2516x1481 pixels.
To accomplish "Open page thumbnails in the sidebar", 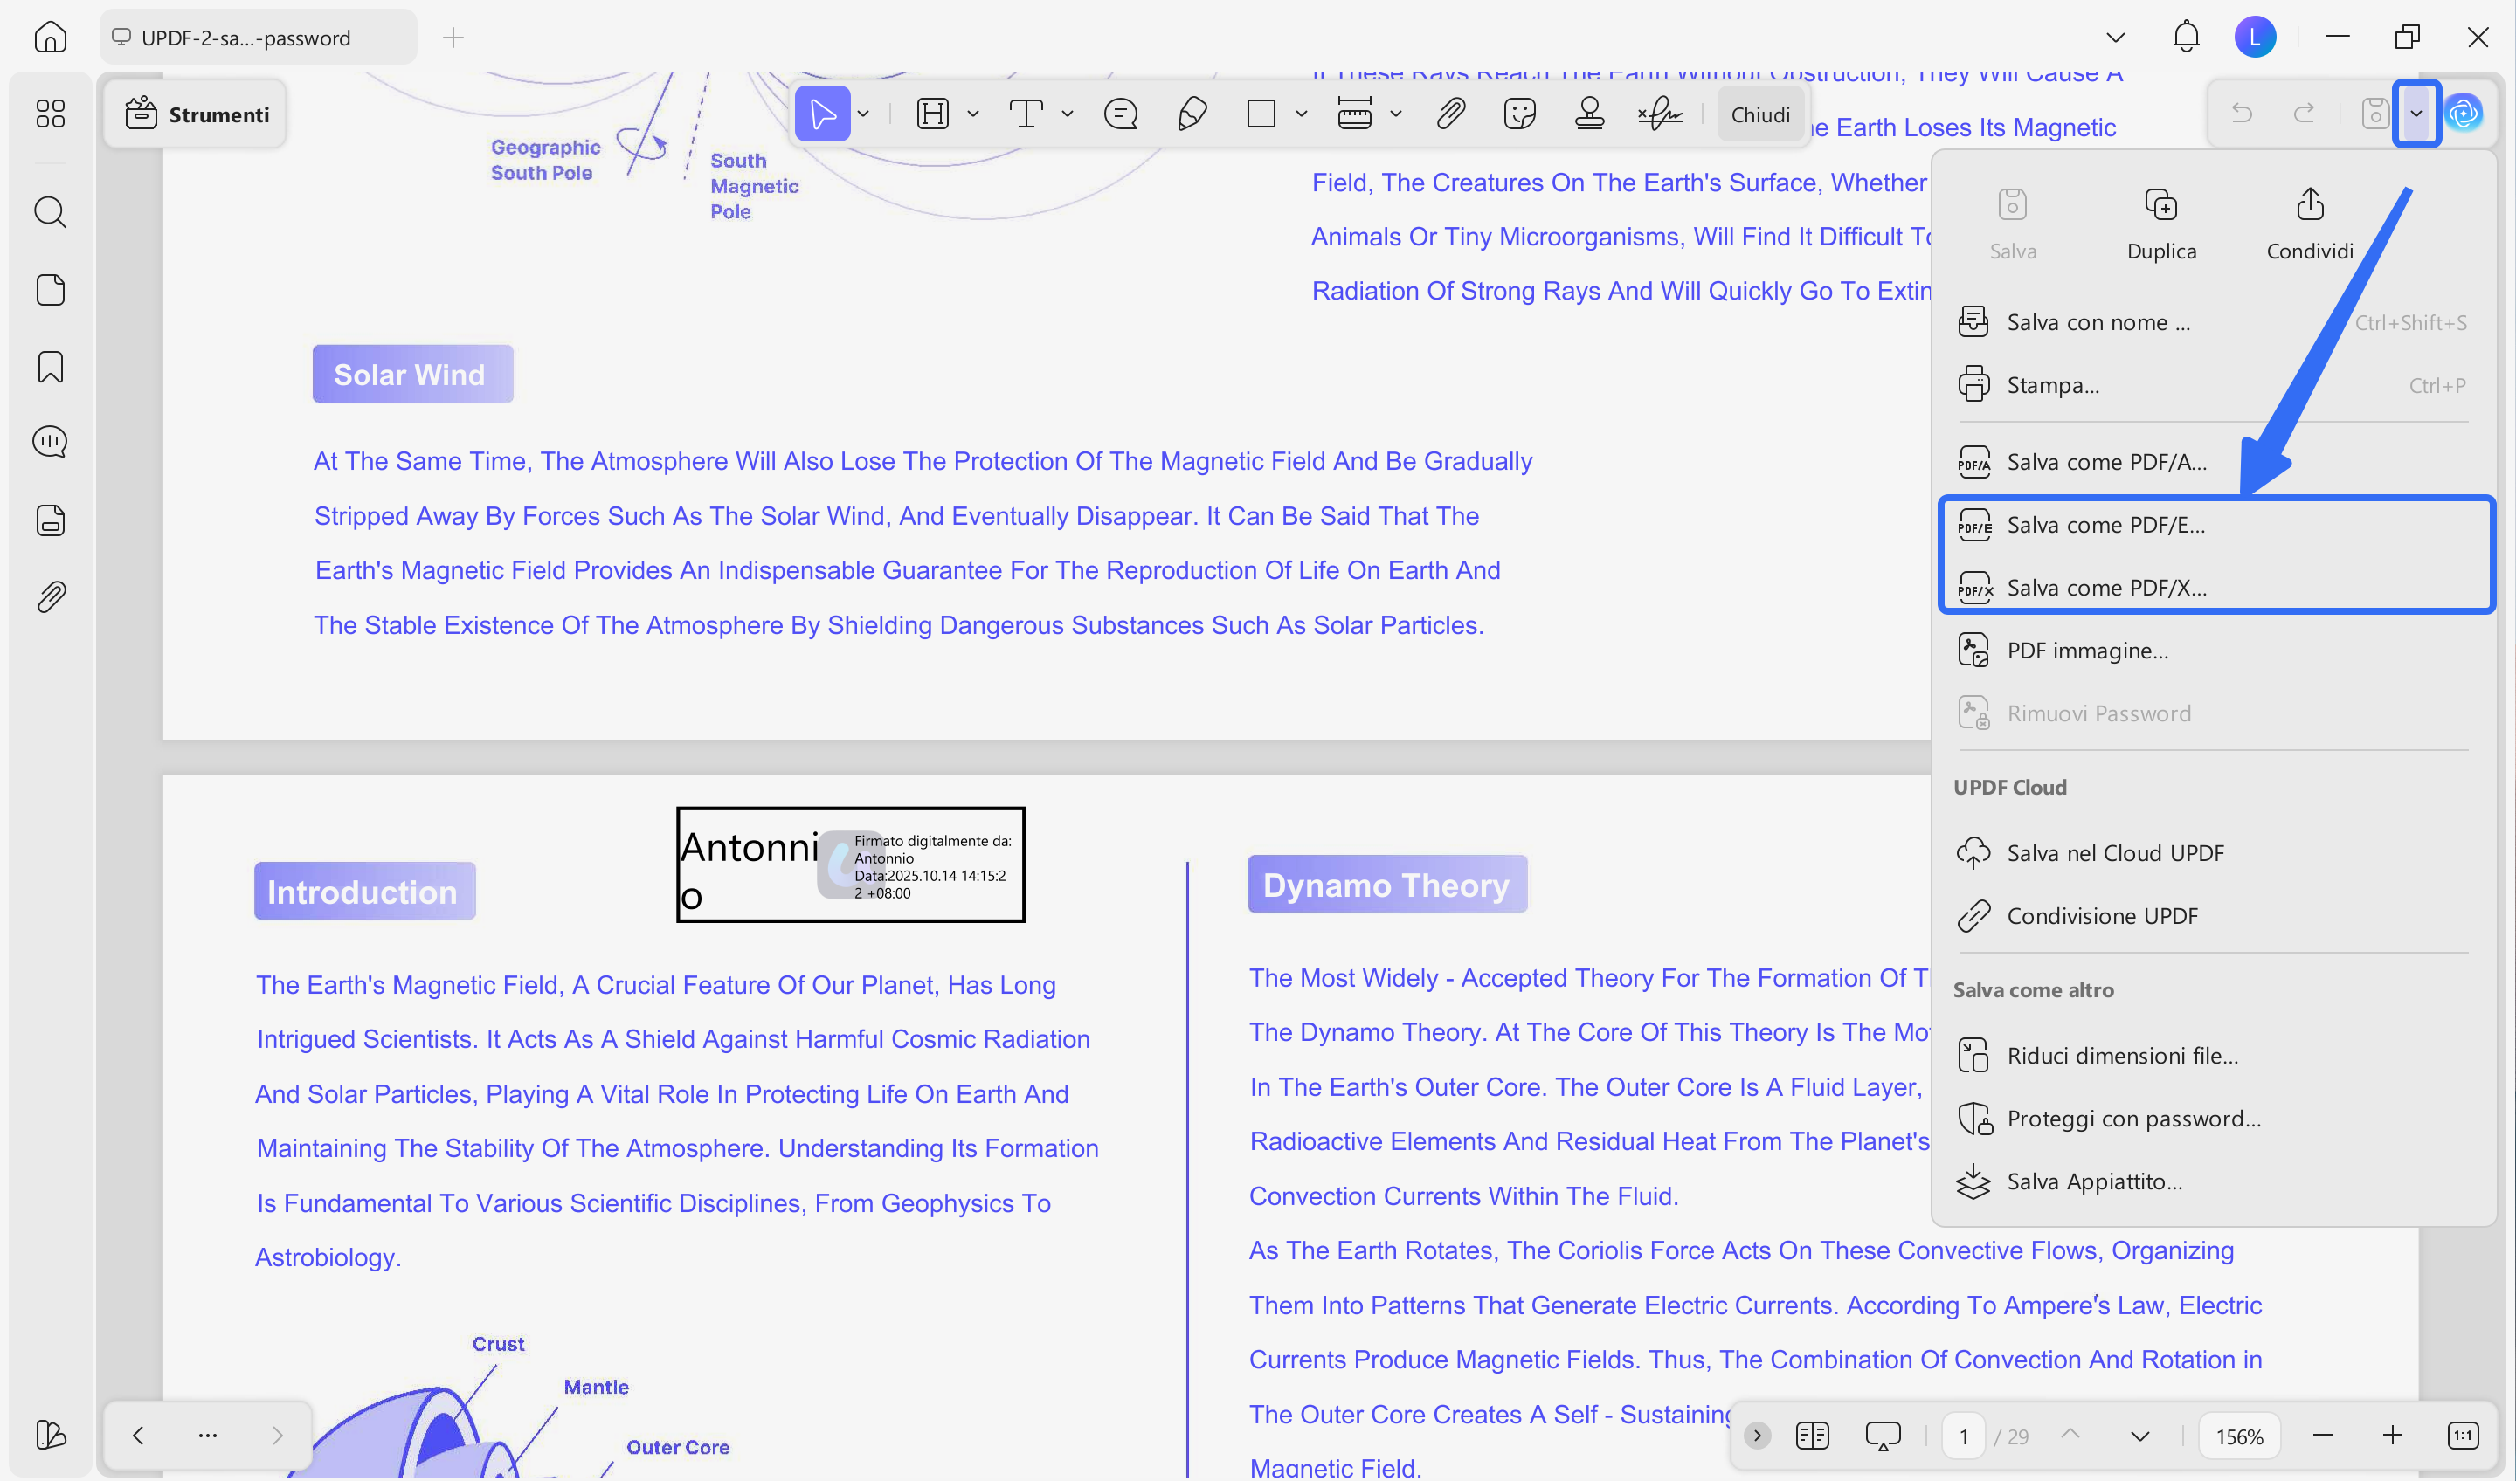I will pos(49,289).
